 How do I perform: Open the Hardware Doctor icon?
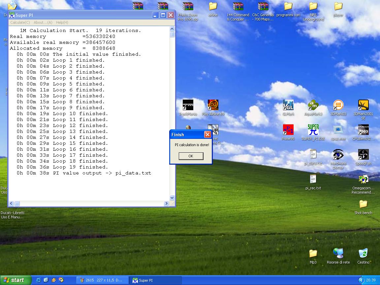(338, 159)
